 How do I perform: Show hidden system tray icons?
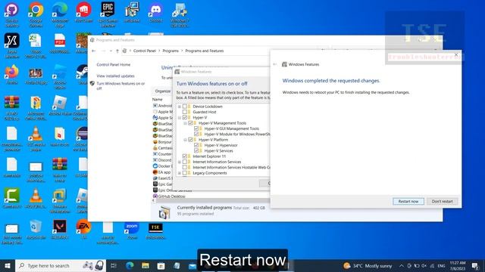coord(402,265)
